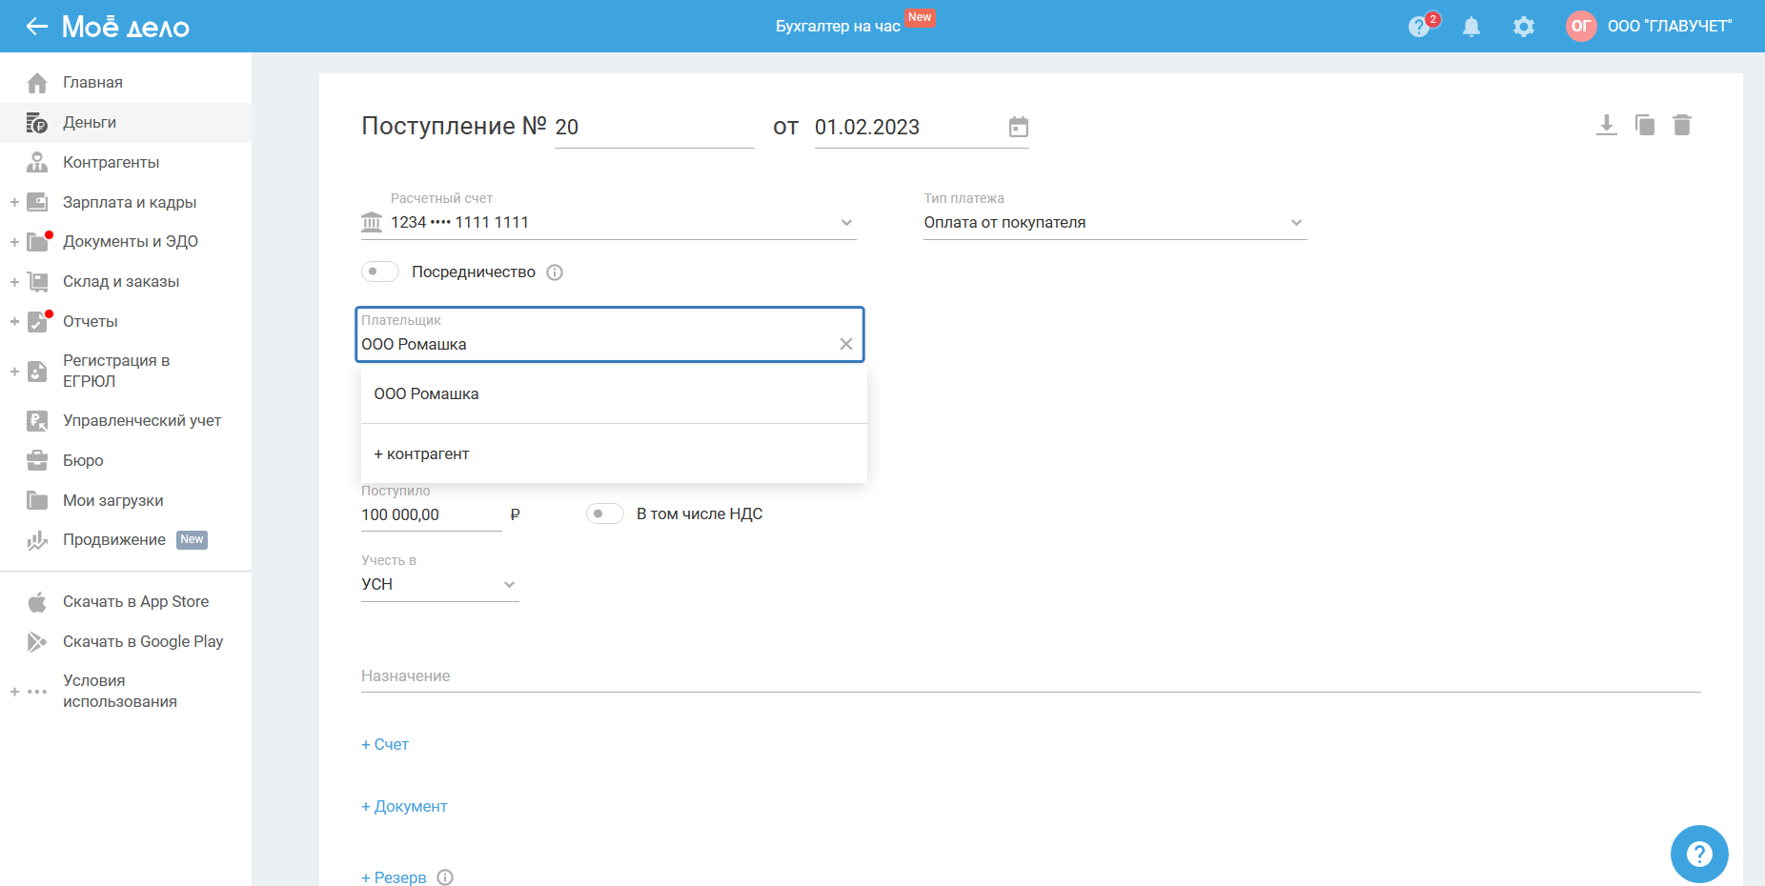Click the copy document icon
1765x886 pixels.
point(1644,125)
